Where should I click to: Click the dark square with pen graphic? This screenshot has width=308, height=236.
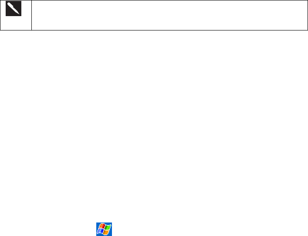[14, 8]
